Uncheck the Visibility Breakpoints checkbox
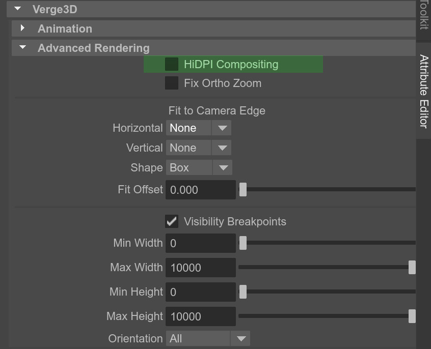This screenshot has width=431, height=349. click(172, 221)
